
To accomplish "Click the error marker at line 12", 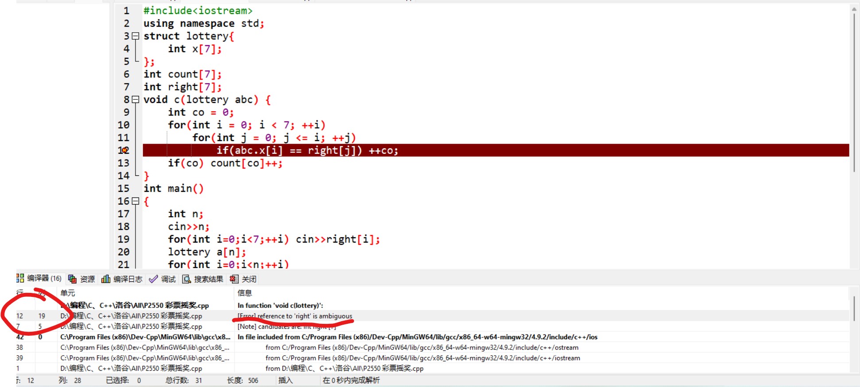I will [125, 151].
